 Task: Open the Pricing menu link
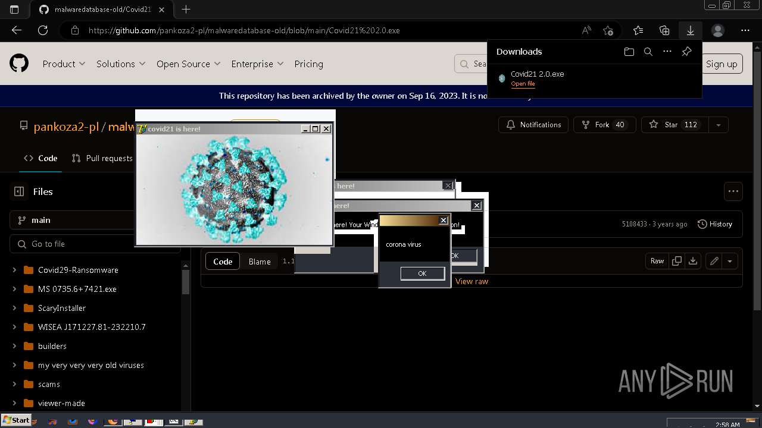[308, 64]
